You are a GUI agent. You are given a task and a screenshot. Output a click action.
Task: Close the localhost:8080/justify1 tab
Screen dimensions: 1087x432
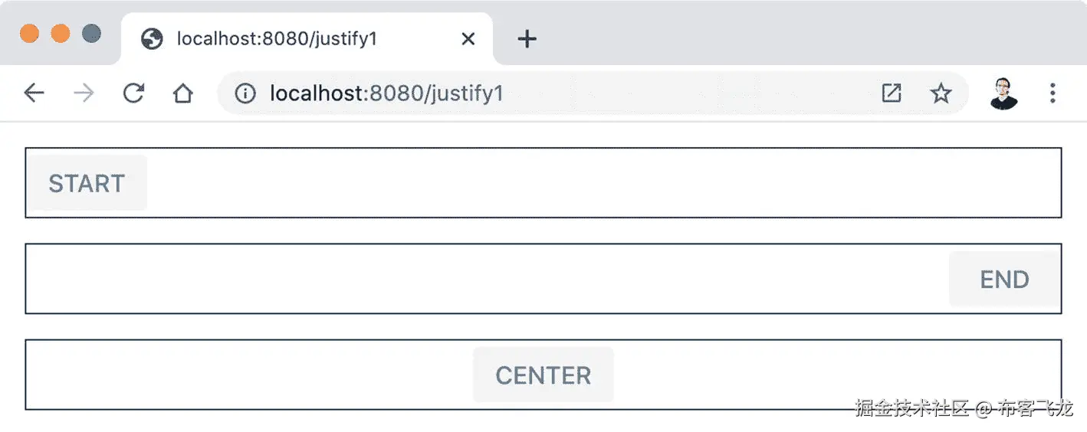click(x=468, y=39)
